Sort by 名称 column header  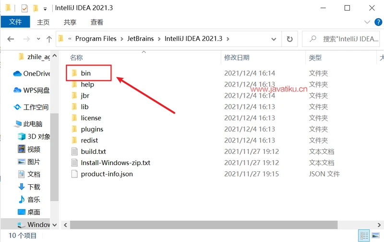pos(76,57)
